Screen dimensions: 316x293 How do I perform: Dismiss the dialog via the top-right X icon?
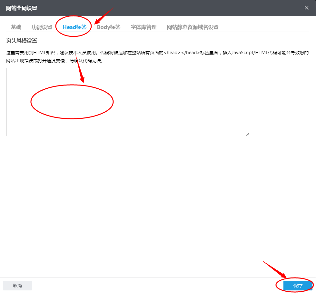[306, 8]
